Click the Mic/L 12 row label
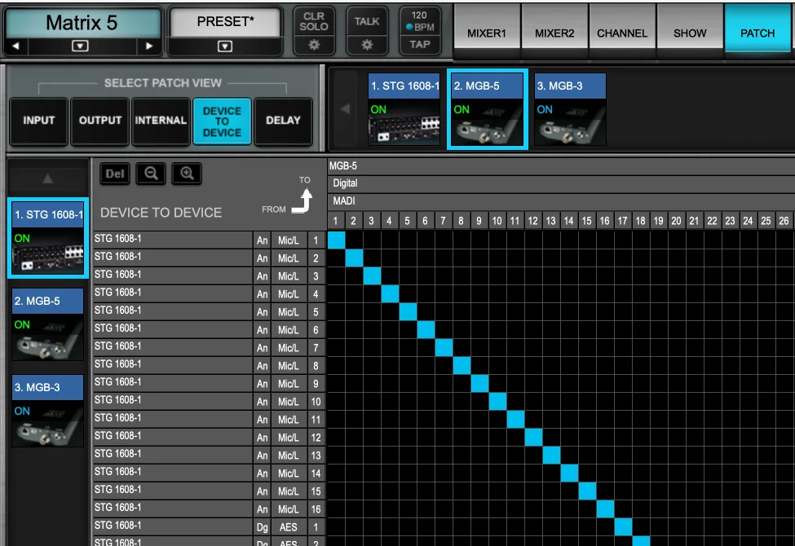This screenshot has height=546, width=795. pos(209,437)
